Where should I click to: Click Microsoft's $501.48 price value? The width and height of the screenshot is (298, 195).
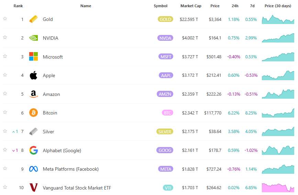(214, 57)
